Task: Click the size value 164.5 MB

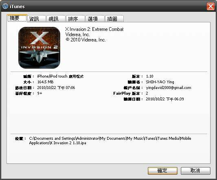Action: tap(45, 82)
